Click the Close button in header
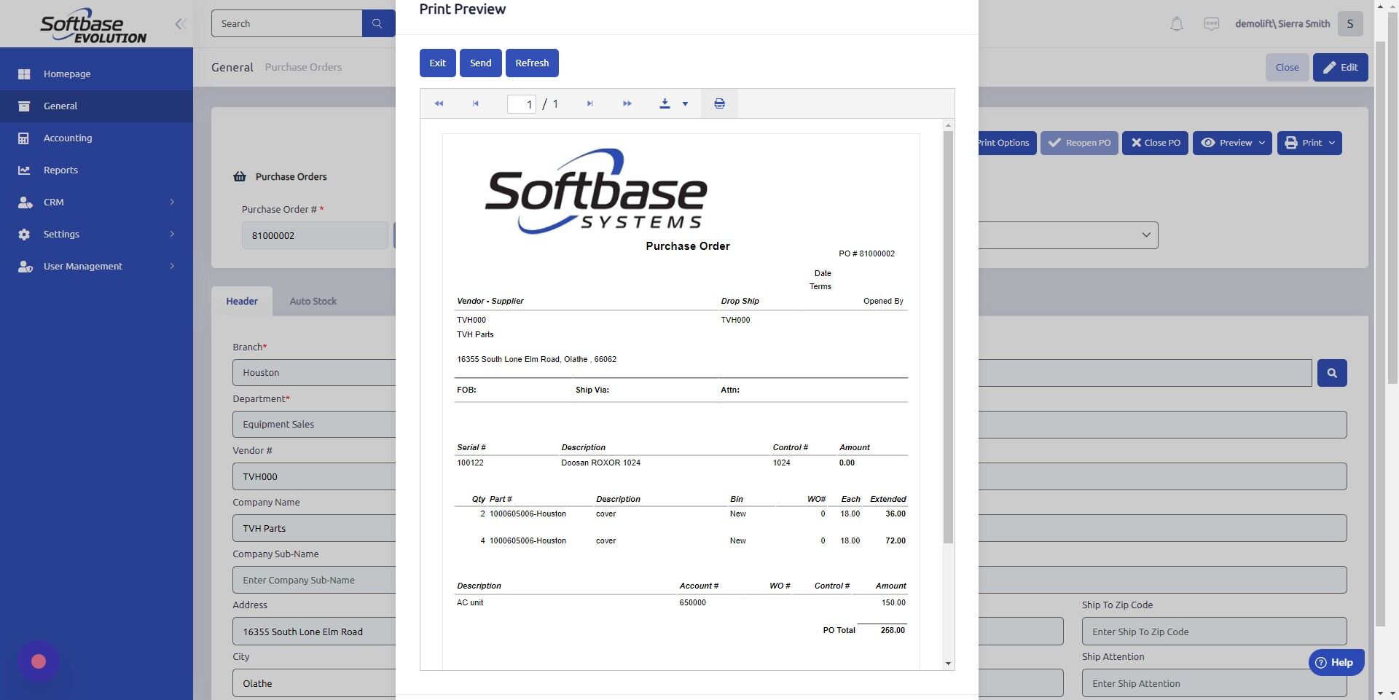This screenshot has width=1399, height=700. click(x=1287, y=67)
